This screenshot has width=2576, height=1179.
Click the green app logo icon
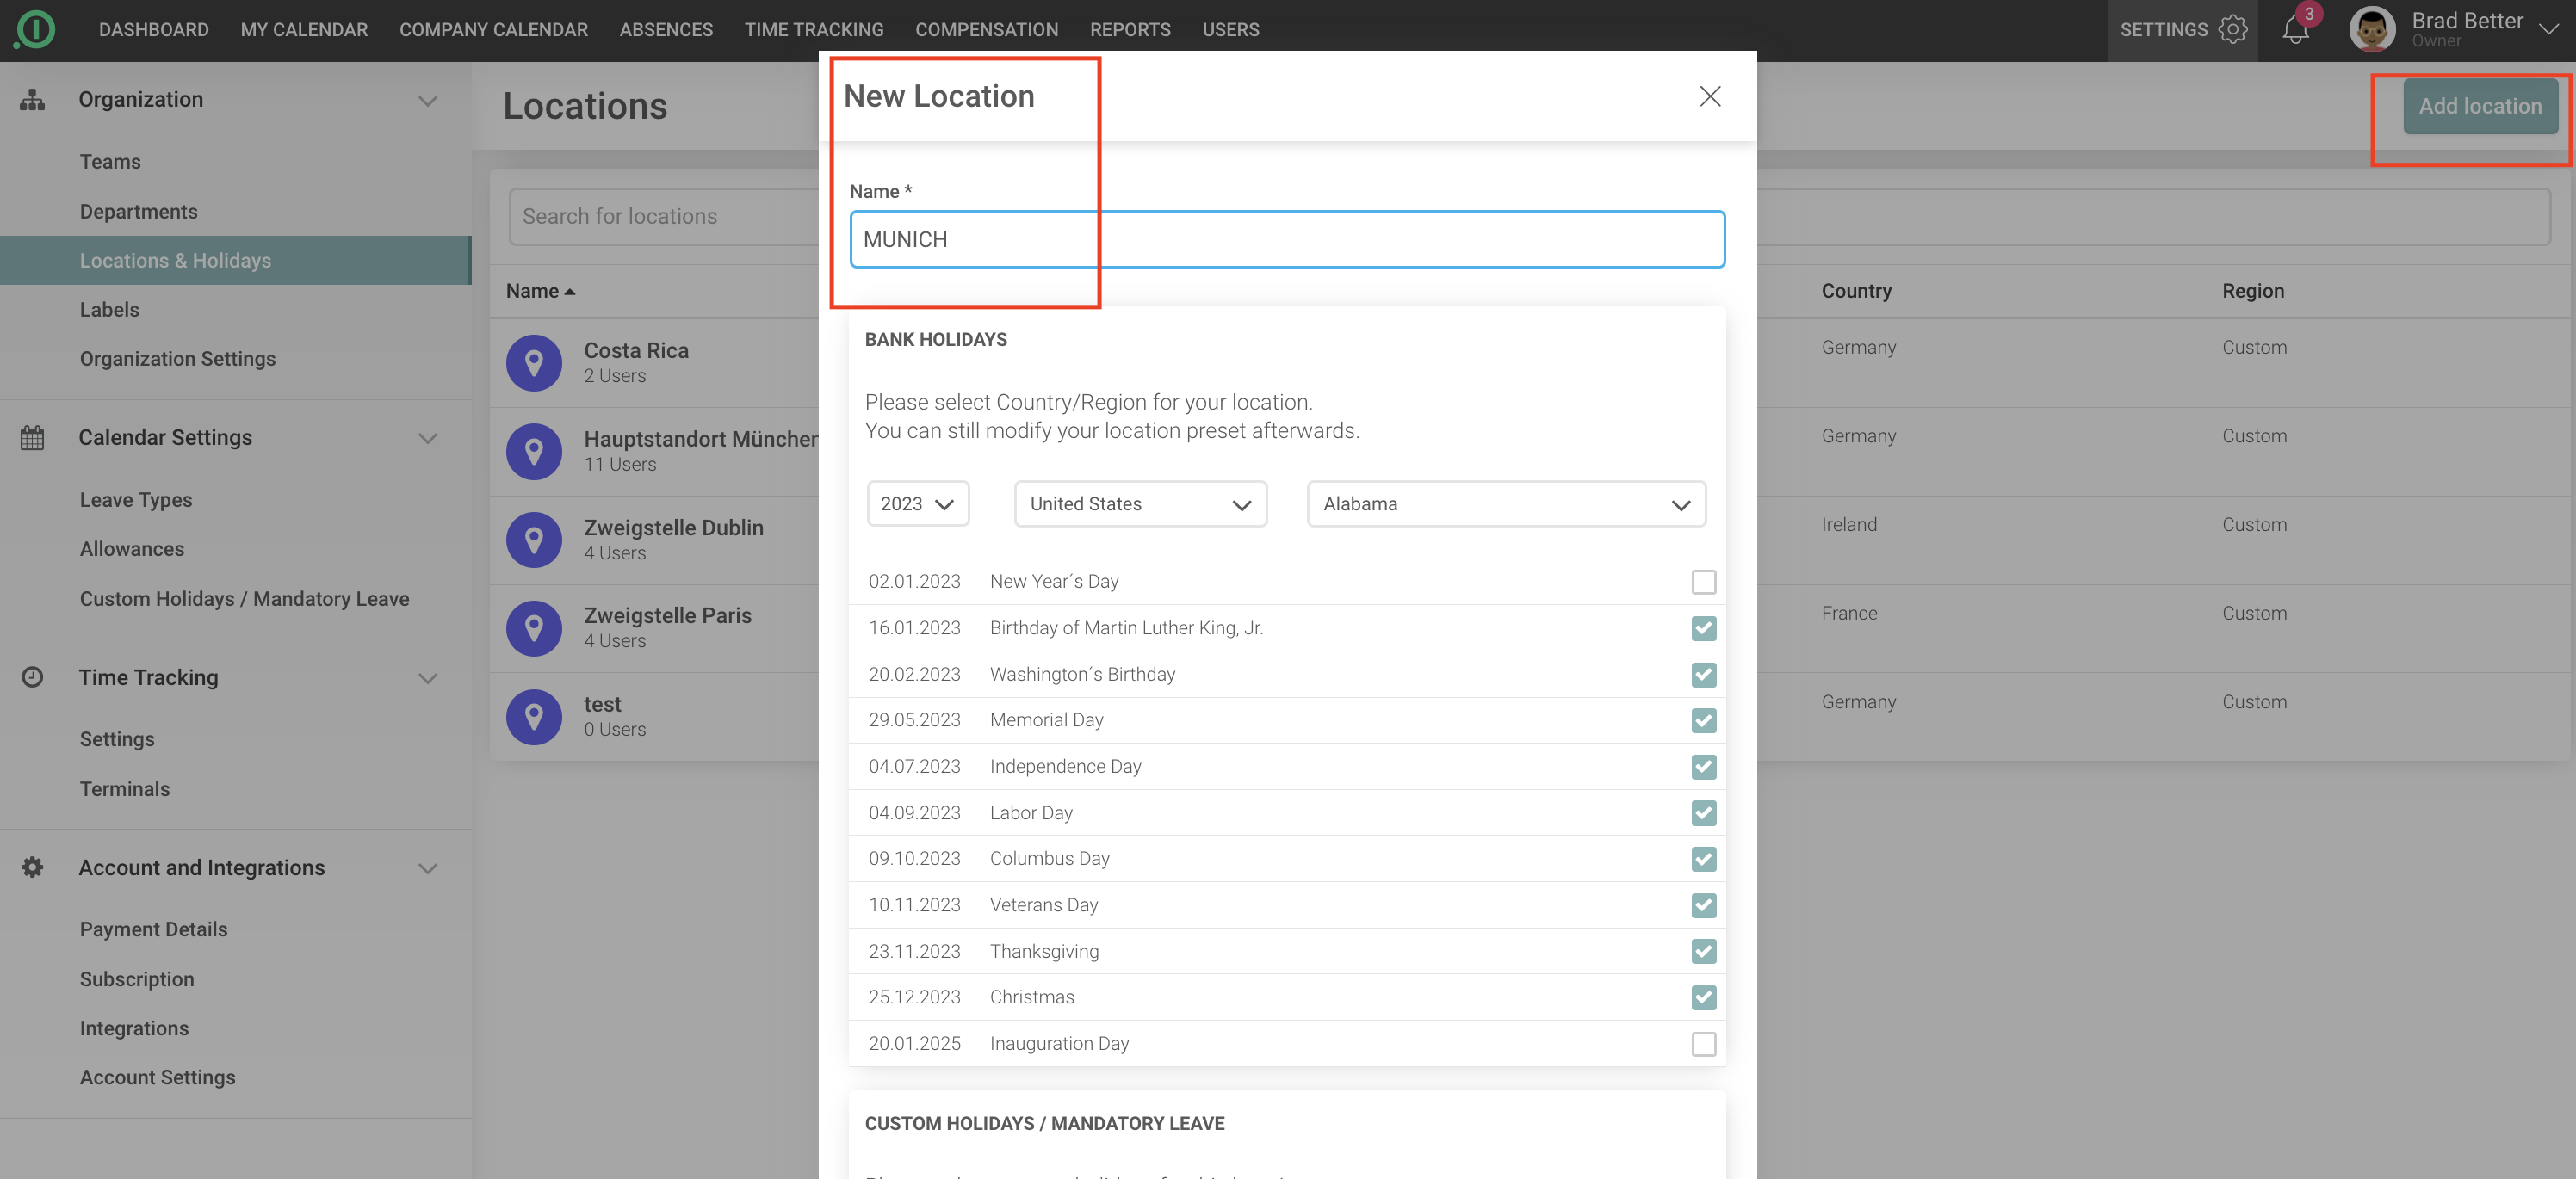click(x=35, y=30)
